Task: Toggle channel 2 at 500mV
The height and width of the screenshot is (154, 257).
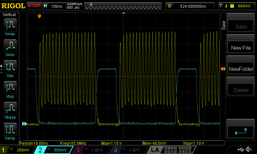Action: (54, 150)
